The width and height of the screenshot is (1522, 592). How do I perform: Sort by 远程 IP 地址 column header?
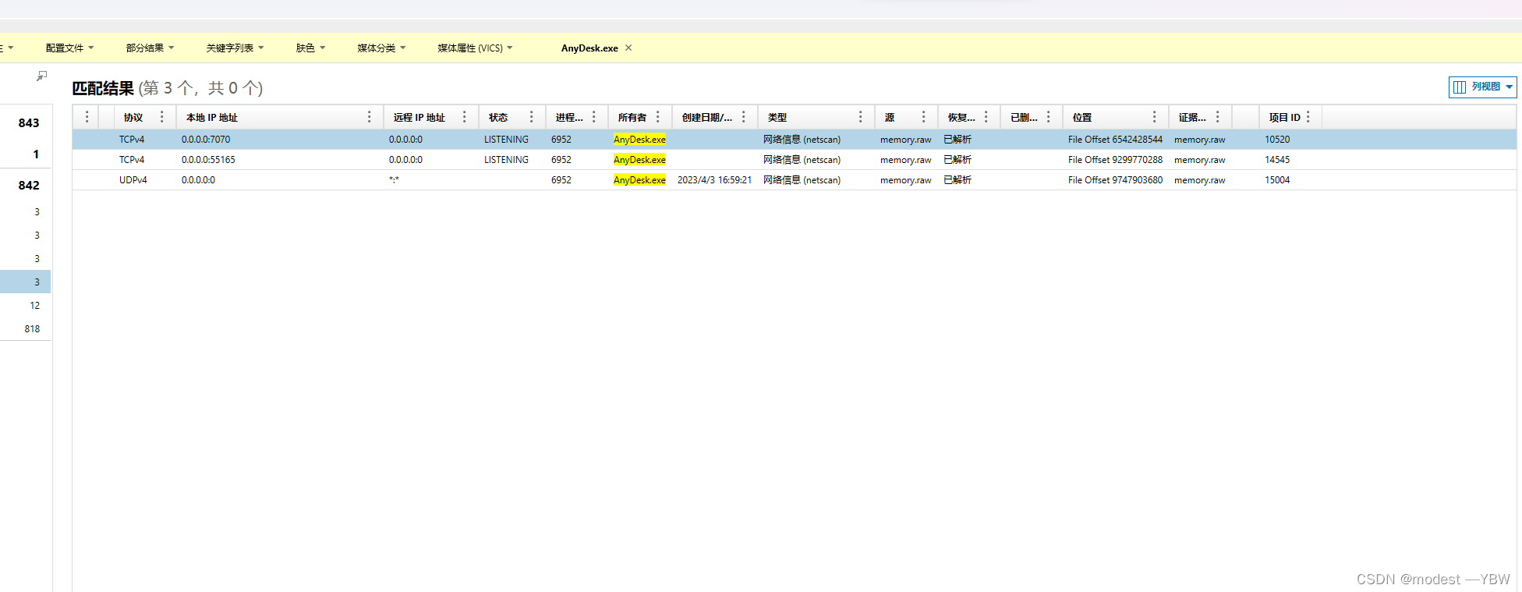419,118
